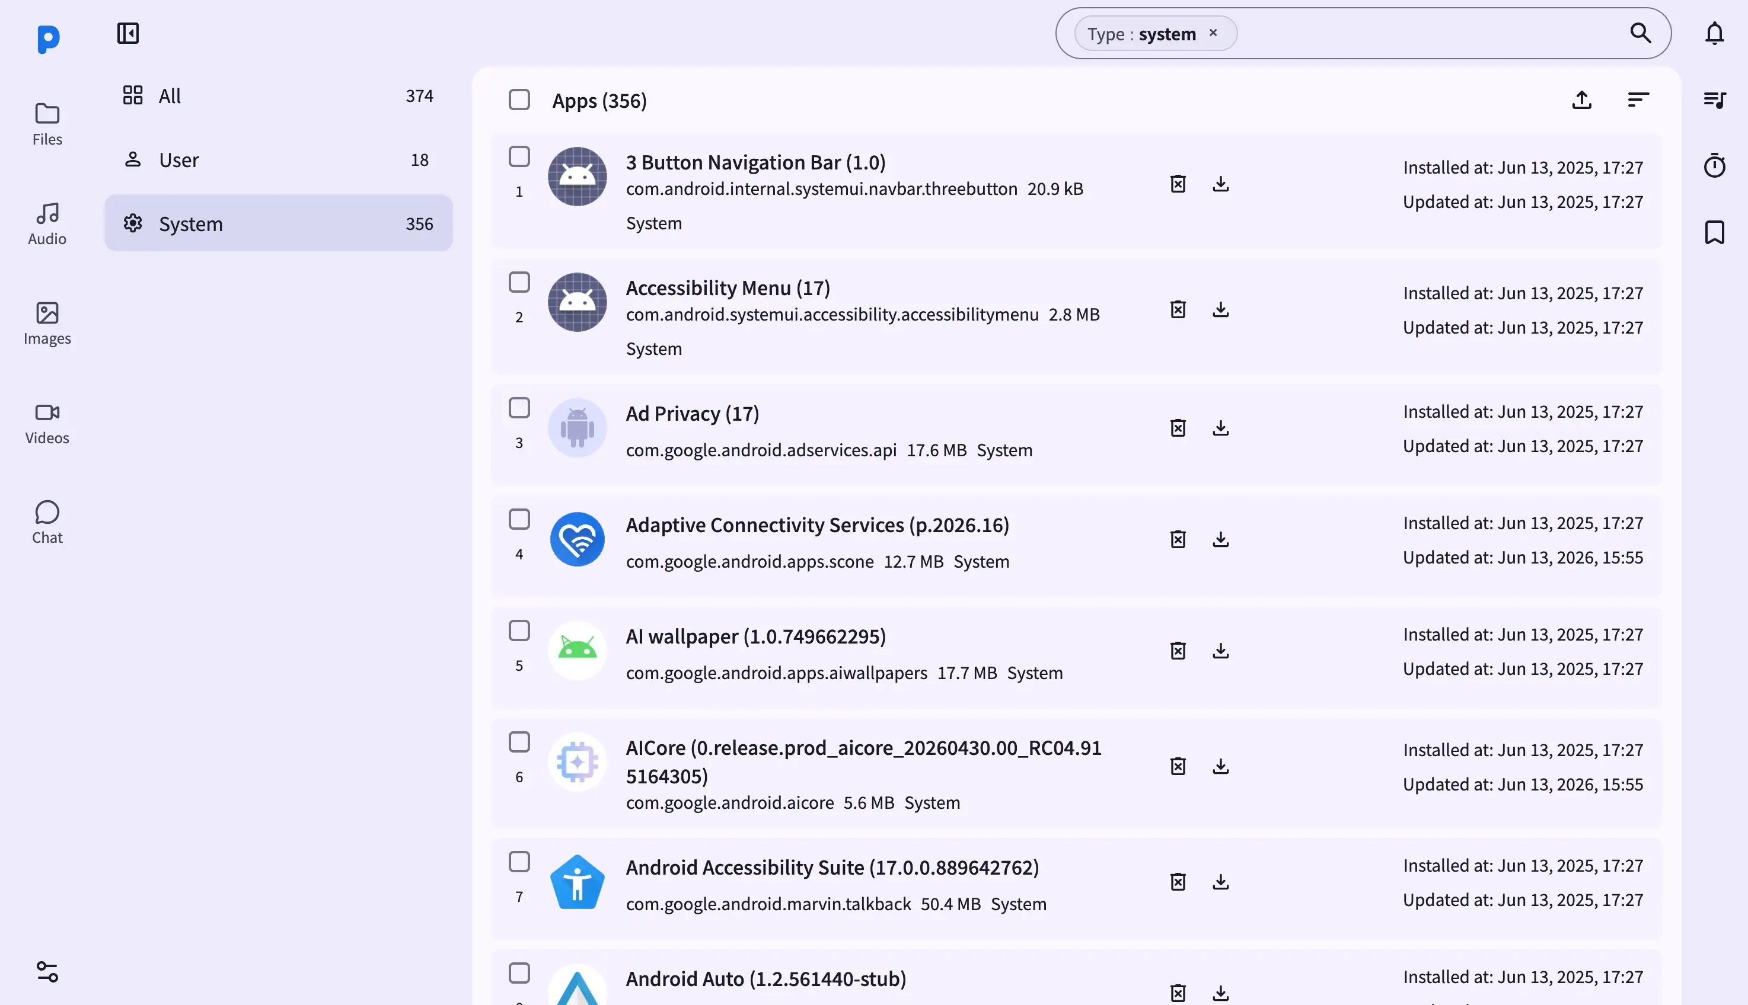Toggle the select-all Apps checkbox
This screenshot has height=1005, width=1748.
[519, 100]
